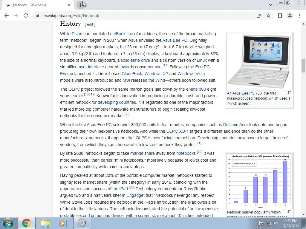
Task: Open the Acer link
Action: pos(244,125)
